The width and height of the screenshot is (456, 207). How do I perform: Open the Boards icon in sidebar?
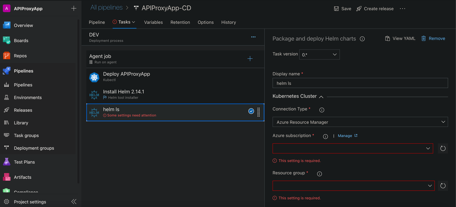[7, 40]
